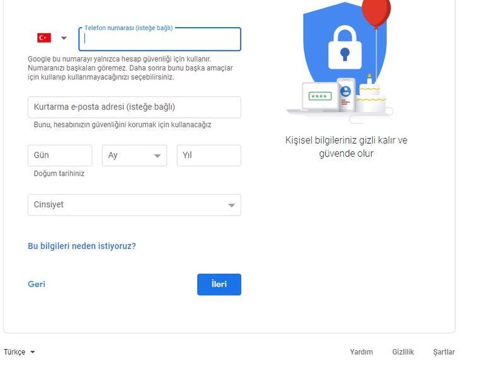The height and width of the screenshot is (378, 485).
Task: Click the Kurtarma e-posta adresi field
Action: coord(134,107)
